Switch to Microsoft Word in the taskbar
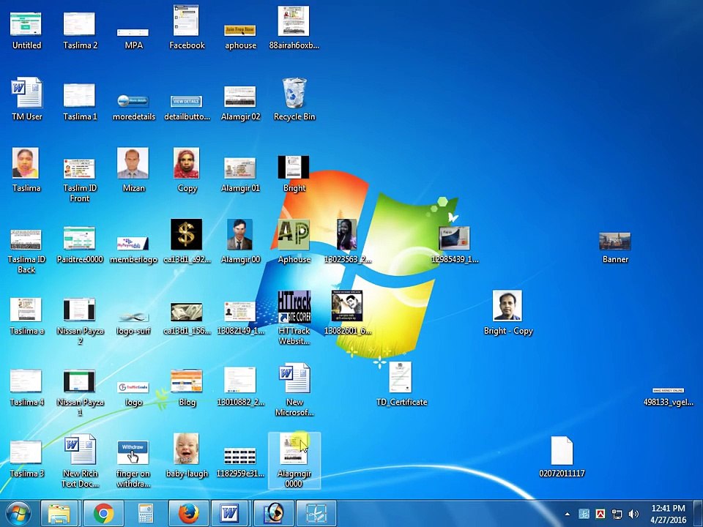 (x=231, y=514)
